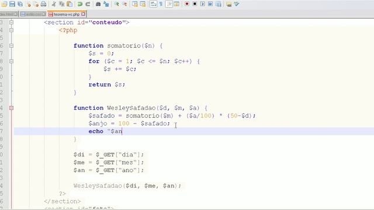Viewport: 374px width, 210px height.
Task: Click the Open file toolbar icon
Action: click(x=4, y=4)
